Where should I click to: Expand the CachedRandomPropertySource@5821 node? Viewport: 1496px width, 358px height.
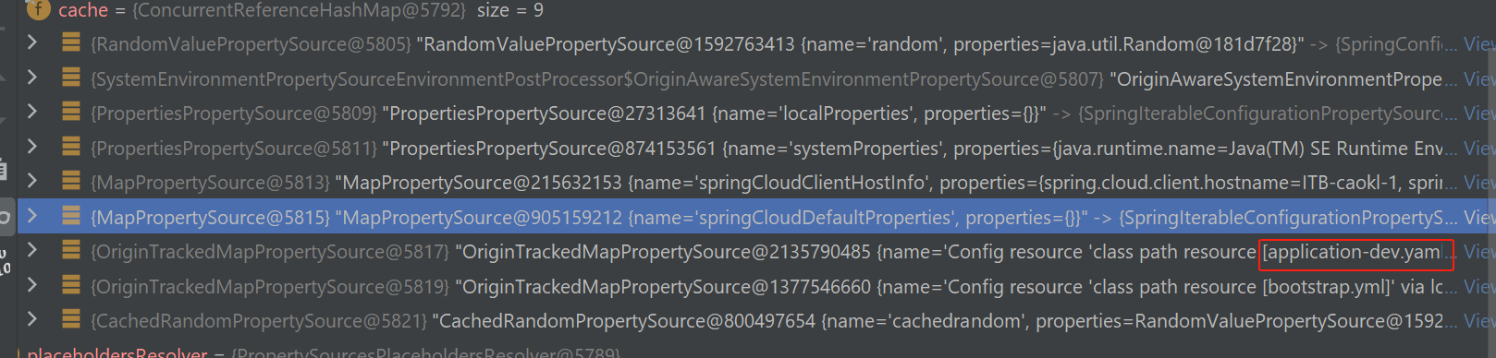(x=32, y=320)
